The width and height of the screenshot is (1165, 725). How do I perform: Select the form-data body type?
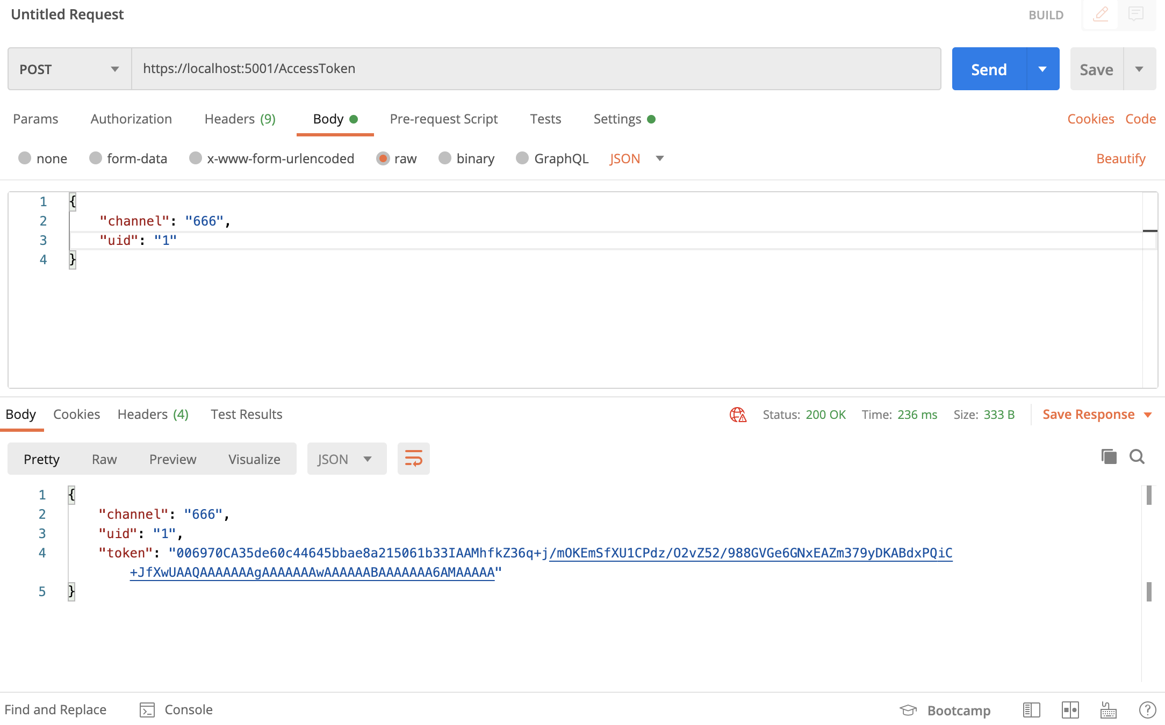(96, 158)
